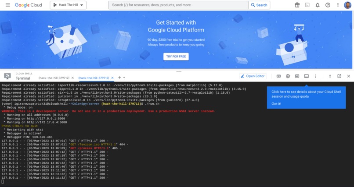354x187 pixels.
Task: Open Cloud Shell more options menu
Action: tap(316, 76)
